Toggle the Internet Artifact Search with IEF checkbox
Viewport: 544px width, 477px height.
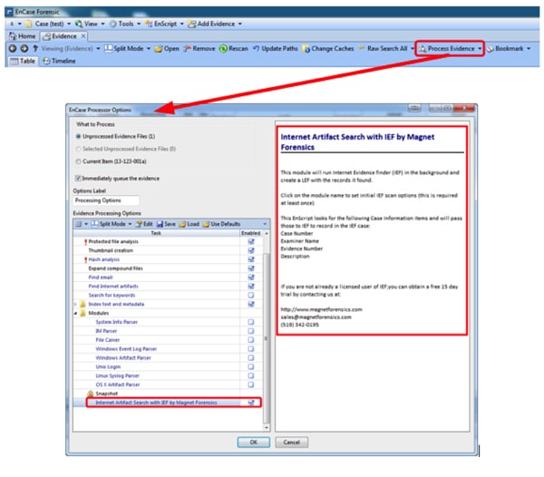[x=251, y=403]
